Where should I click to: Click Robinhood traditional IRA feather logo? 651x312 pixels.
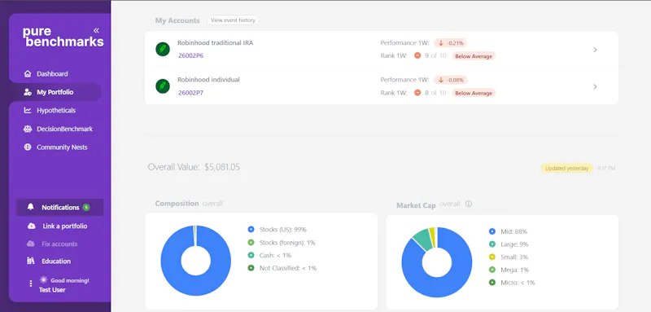[163, 49]
